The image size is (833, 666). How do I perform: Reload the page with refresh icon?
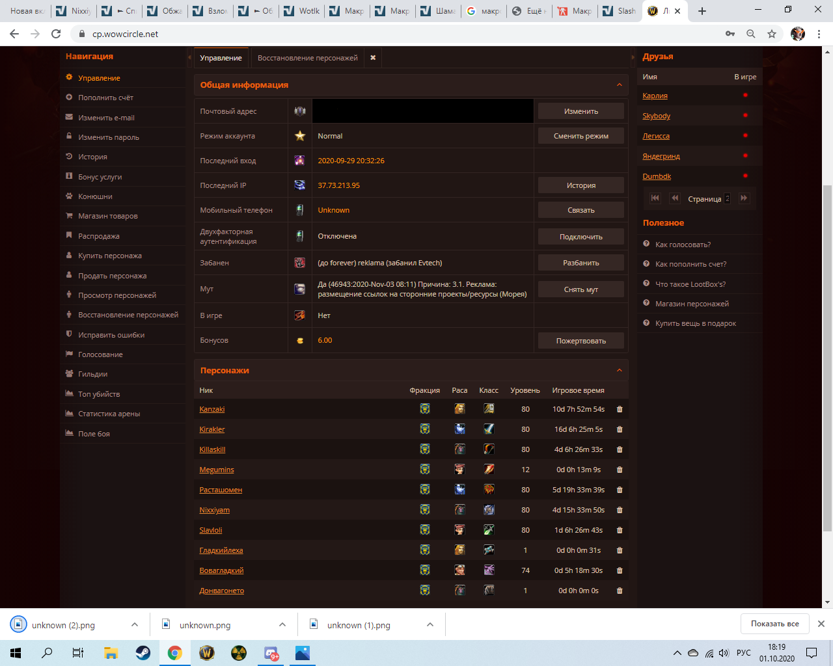coord(56,34)
